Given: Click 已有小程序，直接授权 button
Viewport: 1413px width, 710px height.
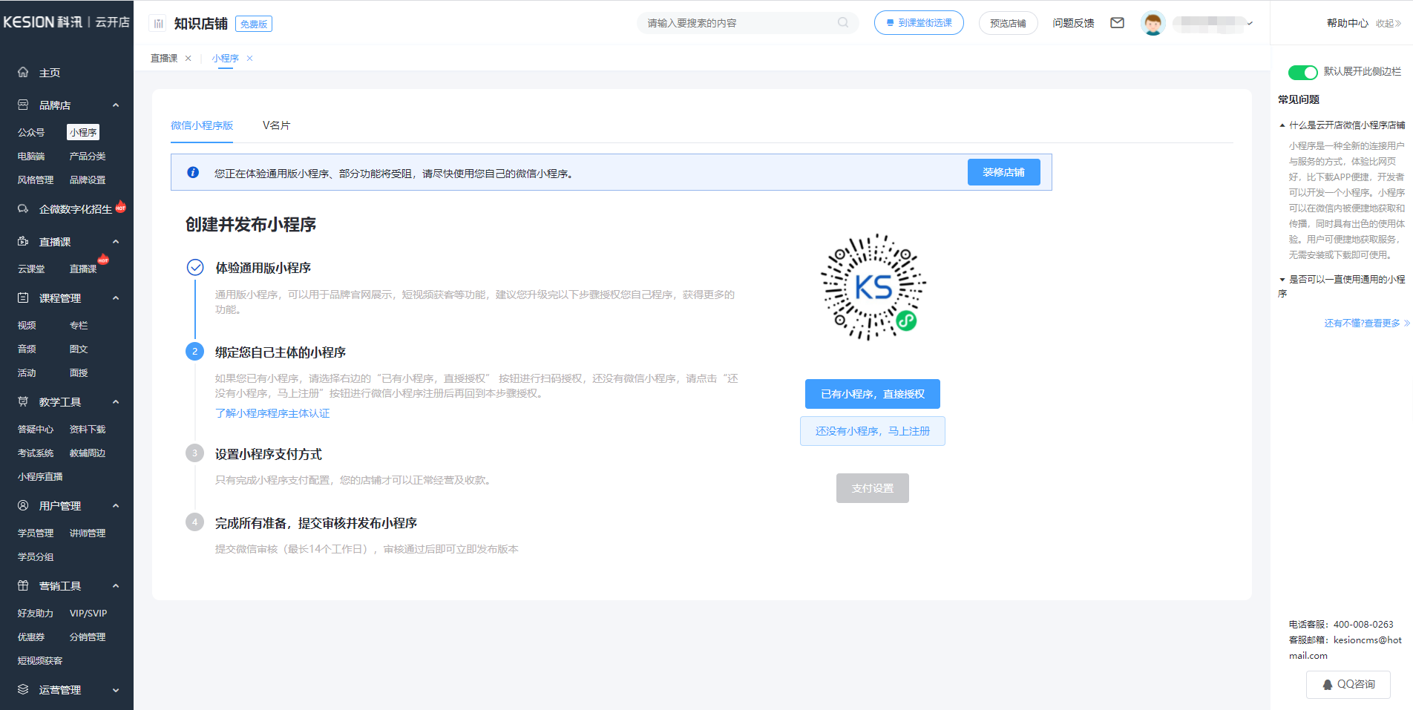Looking at the screenshot, I should coord(873,394).
